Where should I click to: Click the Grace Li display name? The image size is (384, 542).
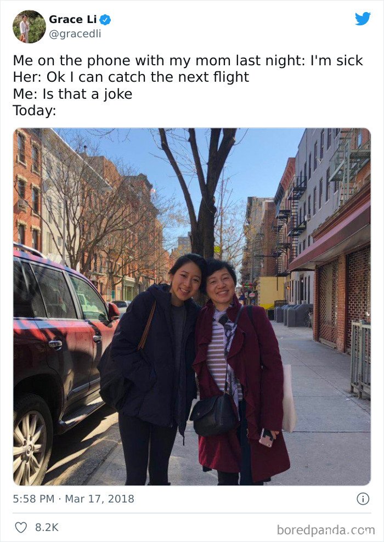pos(72,20)
